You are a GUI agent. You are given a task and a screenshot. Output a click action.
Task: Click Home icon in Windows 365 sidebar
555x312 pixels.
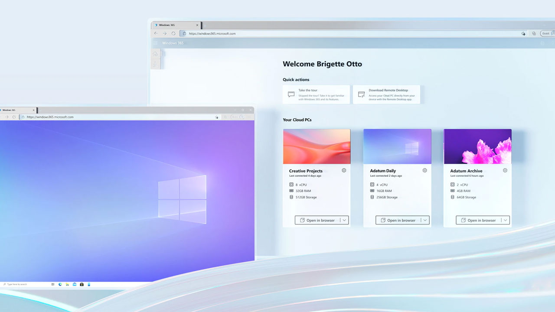[155, 54]
